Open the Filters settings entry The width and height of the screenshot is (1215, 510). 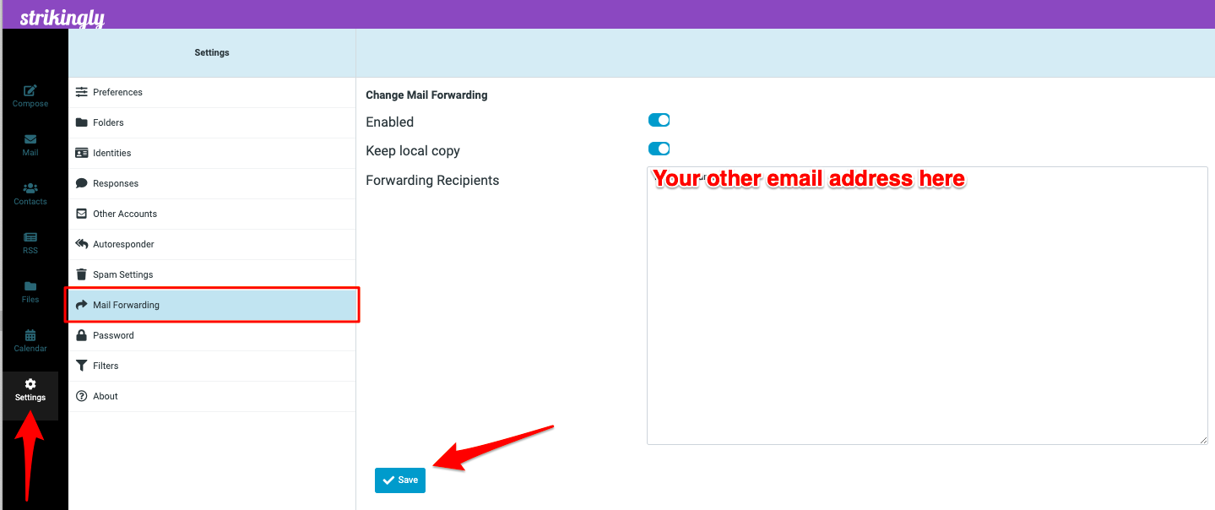(x=212, y=366)
